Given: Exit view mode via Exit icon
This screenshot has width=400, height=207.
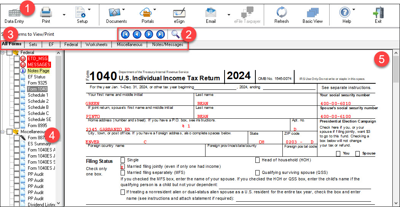Looking at the screenshot, I should coord(378,12).
